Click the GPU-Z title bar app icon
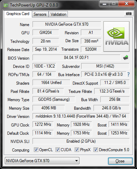This screenshot has width=137, height=169. [x=6, y=5]
